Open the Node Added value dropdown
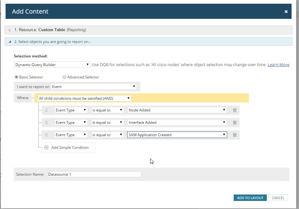 (x=177, y=110)
